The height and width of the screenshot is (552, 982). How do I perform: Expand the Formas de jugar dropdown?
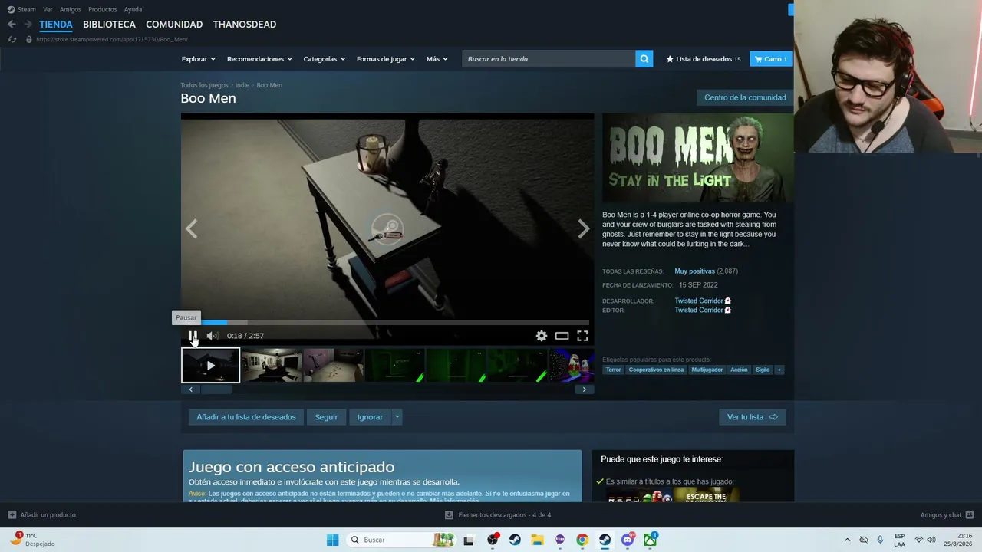pos(386,59)
